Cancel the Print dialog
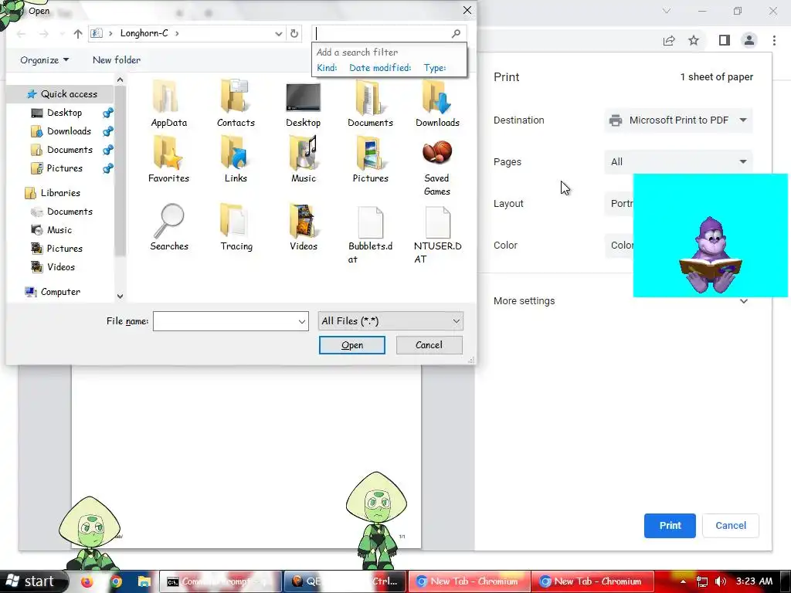The height and width of the screenshot is (593, 791). click(731, 526)
